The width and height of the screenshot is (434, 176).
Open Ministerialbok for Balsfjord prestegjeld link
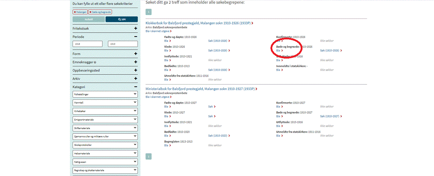[200, 89]
